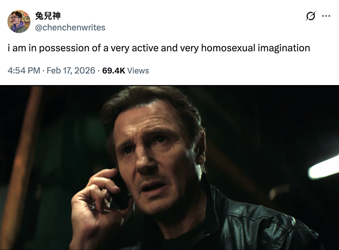Click the word 'active' in the tweet text

(x=145, y=48)
